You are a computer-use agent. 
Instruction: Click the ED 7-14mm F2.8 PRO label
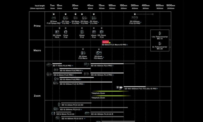[62, 66]
